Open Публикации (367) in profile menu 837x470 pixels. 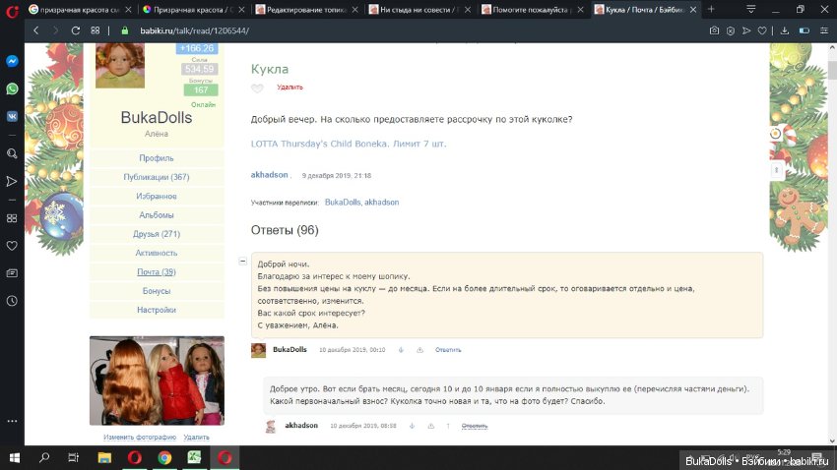(x=156, y=177)
